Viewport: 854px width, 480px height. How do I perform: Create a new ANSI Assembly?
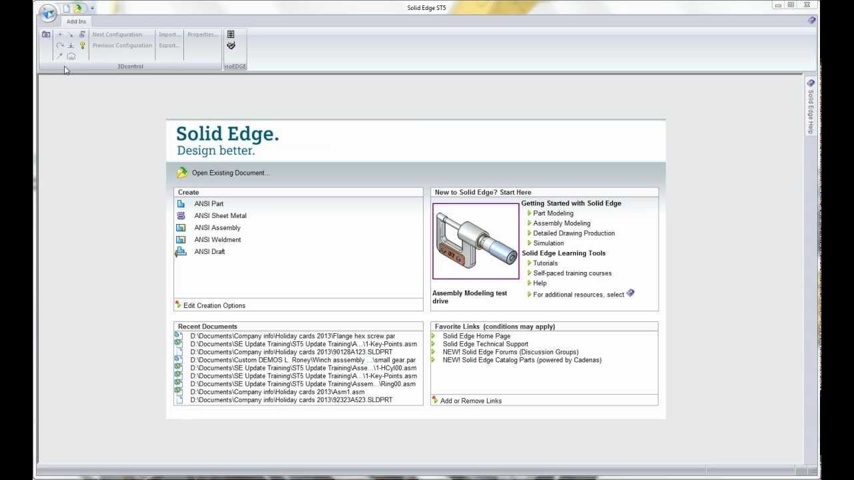[x=218, y=228]
